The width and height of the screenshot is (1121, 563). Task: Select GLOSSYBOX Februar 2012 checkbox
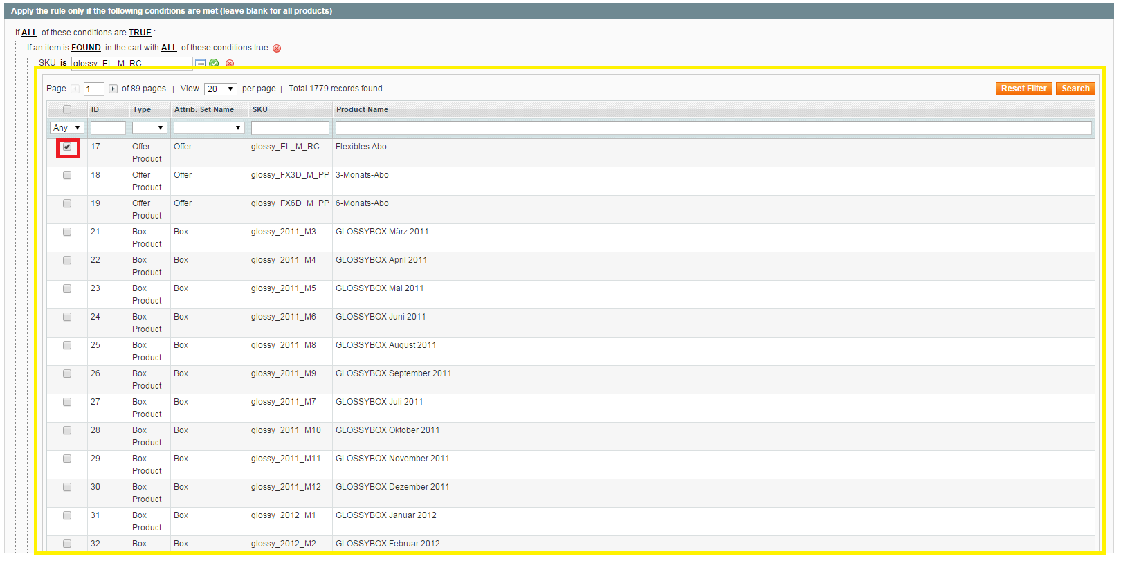[x=67, y=544]
